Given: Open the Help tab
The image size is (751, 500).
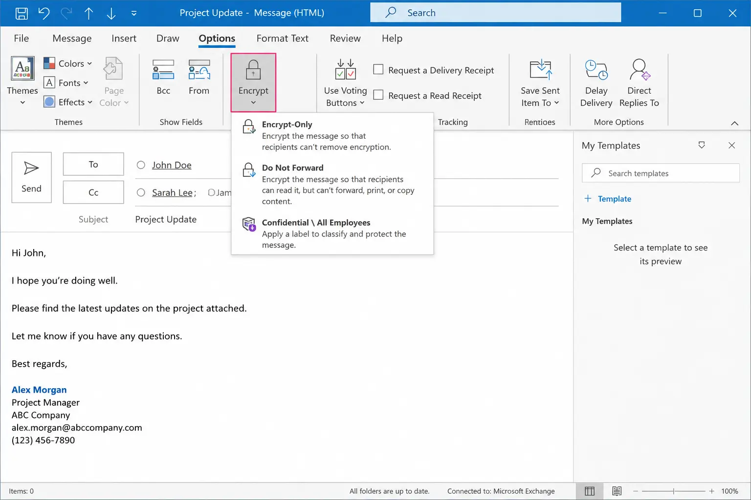Looking at the screenshot, I should tap(392, 38).
